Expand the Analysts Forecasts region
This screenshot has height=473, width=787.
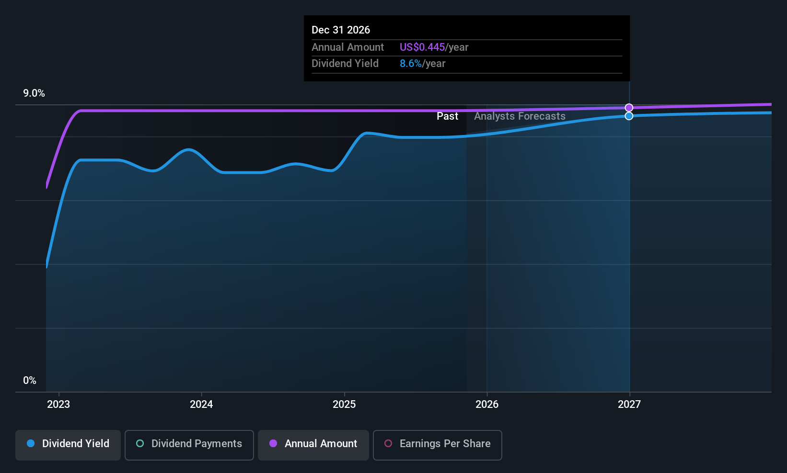(520, 116)
